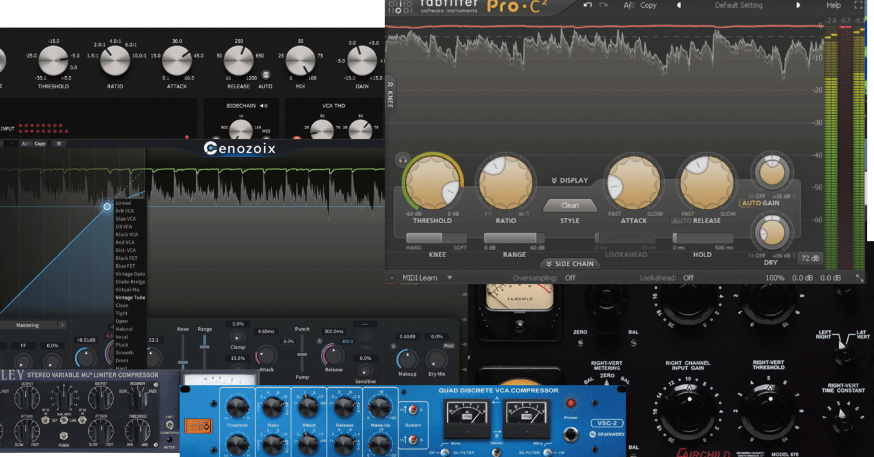Click the Pro-C 2 Attack knob
The width and height of the screenshot is (874, 457).
coord(634,182)
